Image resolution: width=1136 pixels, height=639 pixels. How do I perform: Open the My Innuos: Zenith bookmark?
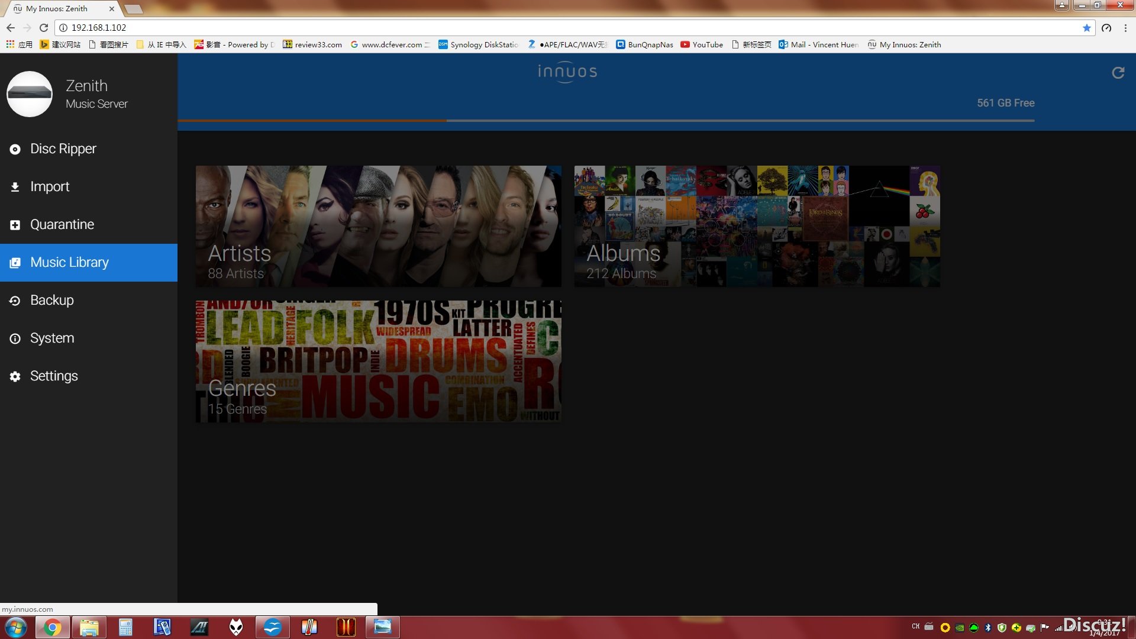click(x=904, y=44)
